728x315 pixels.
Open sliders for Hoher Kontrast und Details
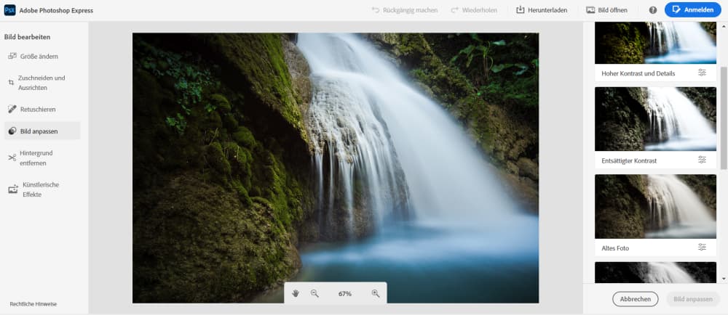702,73
